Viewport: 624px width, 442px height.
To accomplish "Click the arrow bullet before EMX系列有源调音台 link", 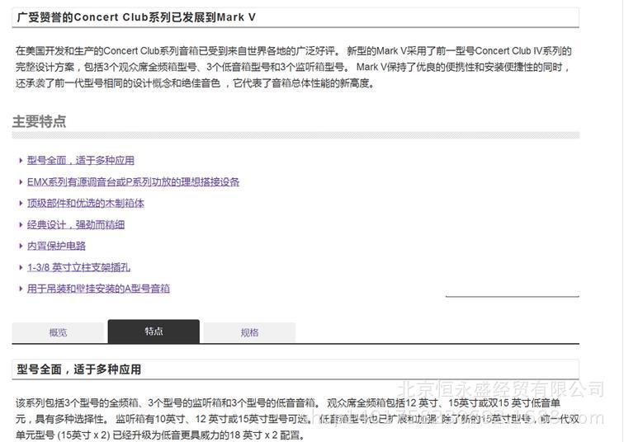I will pos(21,182).
